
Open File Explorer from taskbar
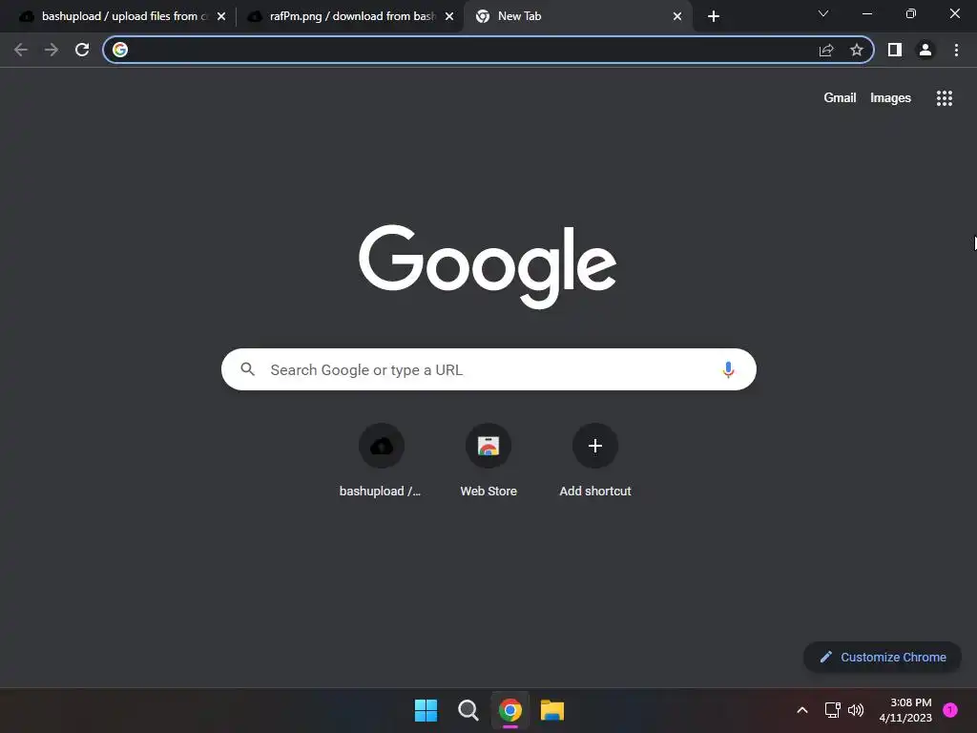552,710
